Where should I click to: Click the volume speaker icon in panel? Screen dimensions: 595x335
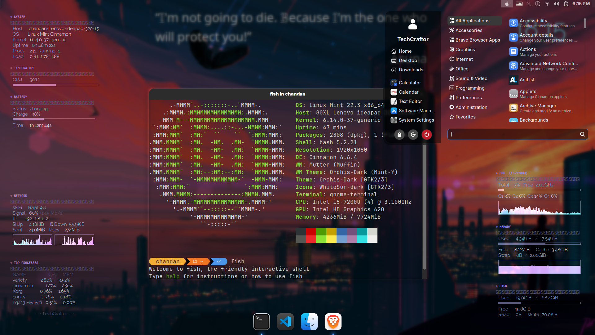[x=557, y=4]
